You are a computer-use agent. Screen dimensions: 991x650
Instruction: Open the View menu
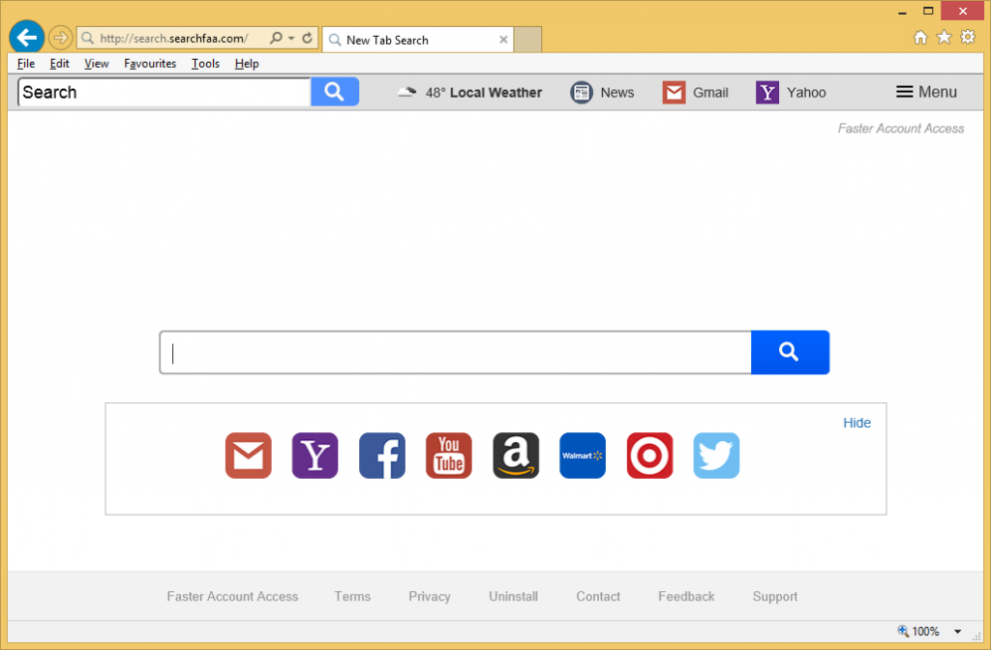point(96,64)
